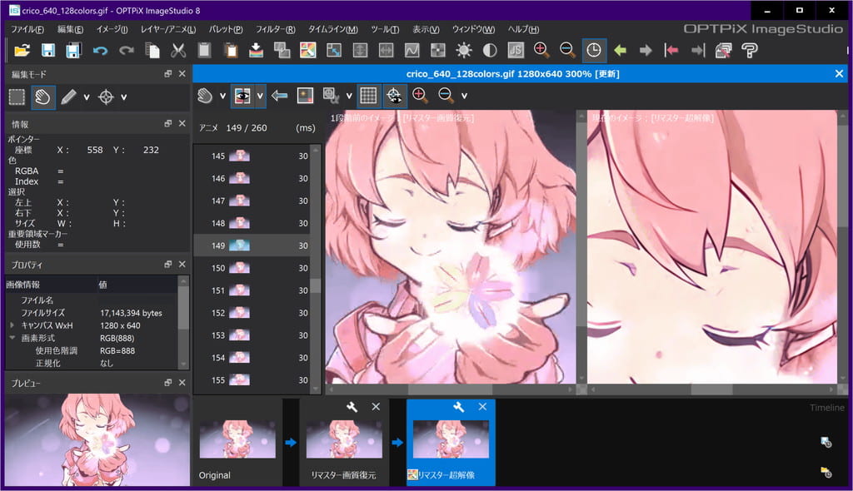
Task: Collapse the 画素形式 property row
Action: 12,338
